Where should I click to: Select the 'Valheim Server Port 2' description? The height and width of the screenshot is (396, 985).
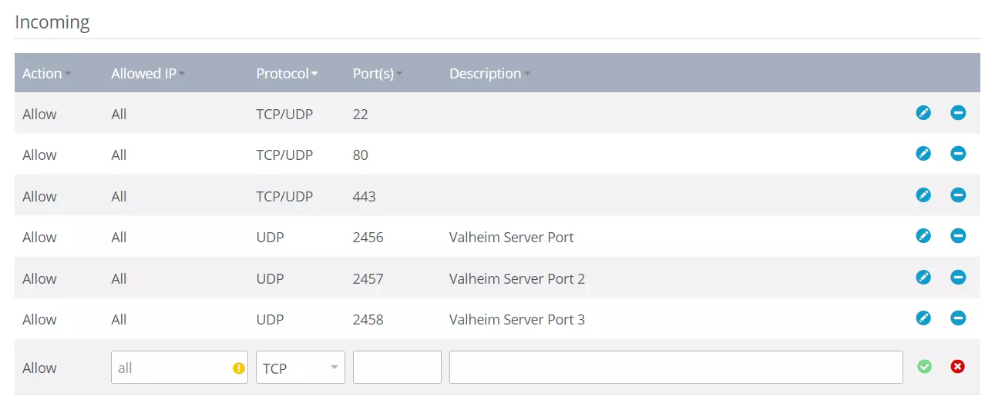click(x=517, y=278)
